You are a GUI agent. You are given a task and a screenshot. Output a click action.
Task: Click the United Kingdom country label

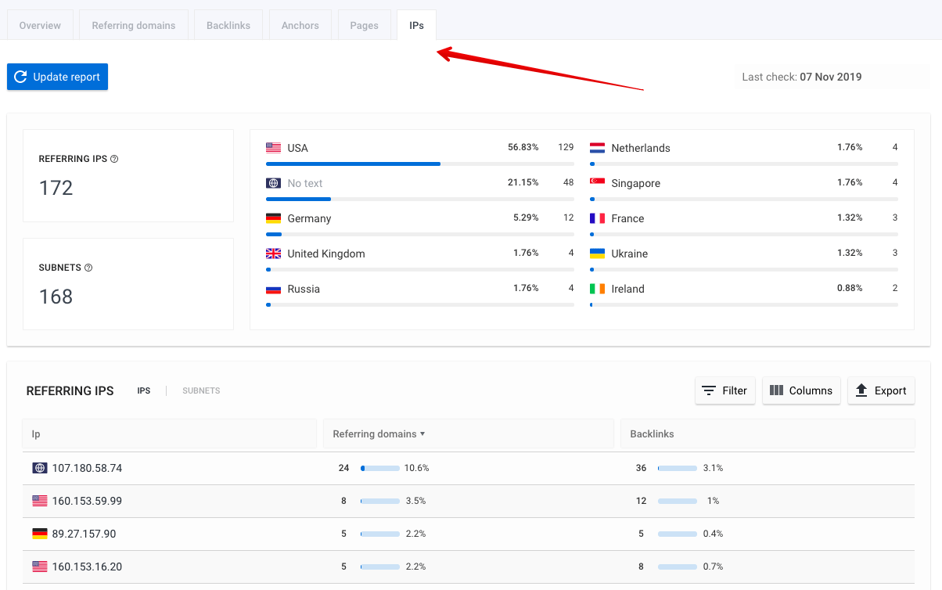coord(326,254)
